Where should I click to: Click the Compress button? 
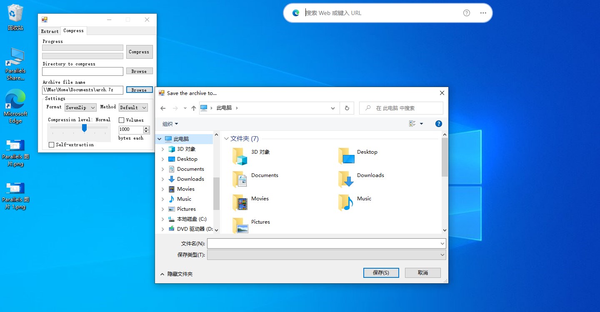coord(139,52)
